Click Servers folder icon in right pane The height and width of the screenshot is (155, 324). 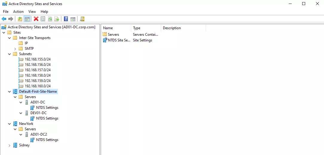click(x=105, y=34)
